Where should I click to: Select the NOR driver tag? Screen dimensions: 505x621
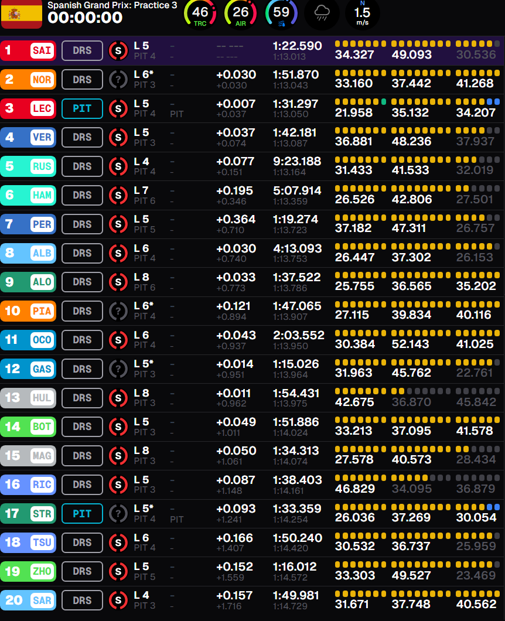pos(28,80)
